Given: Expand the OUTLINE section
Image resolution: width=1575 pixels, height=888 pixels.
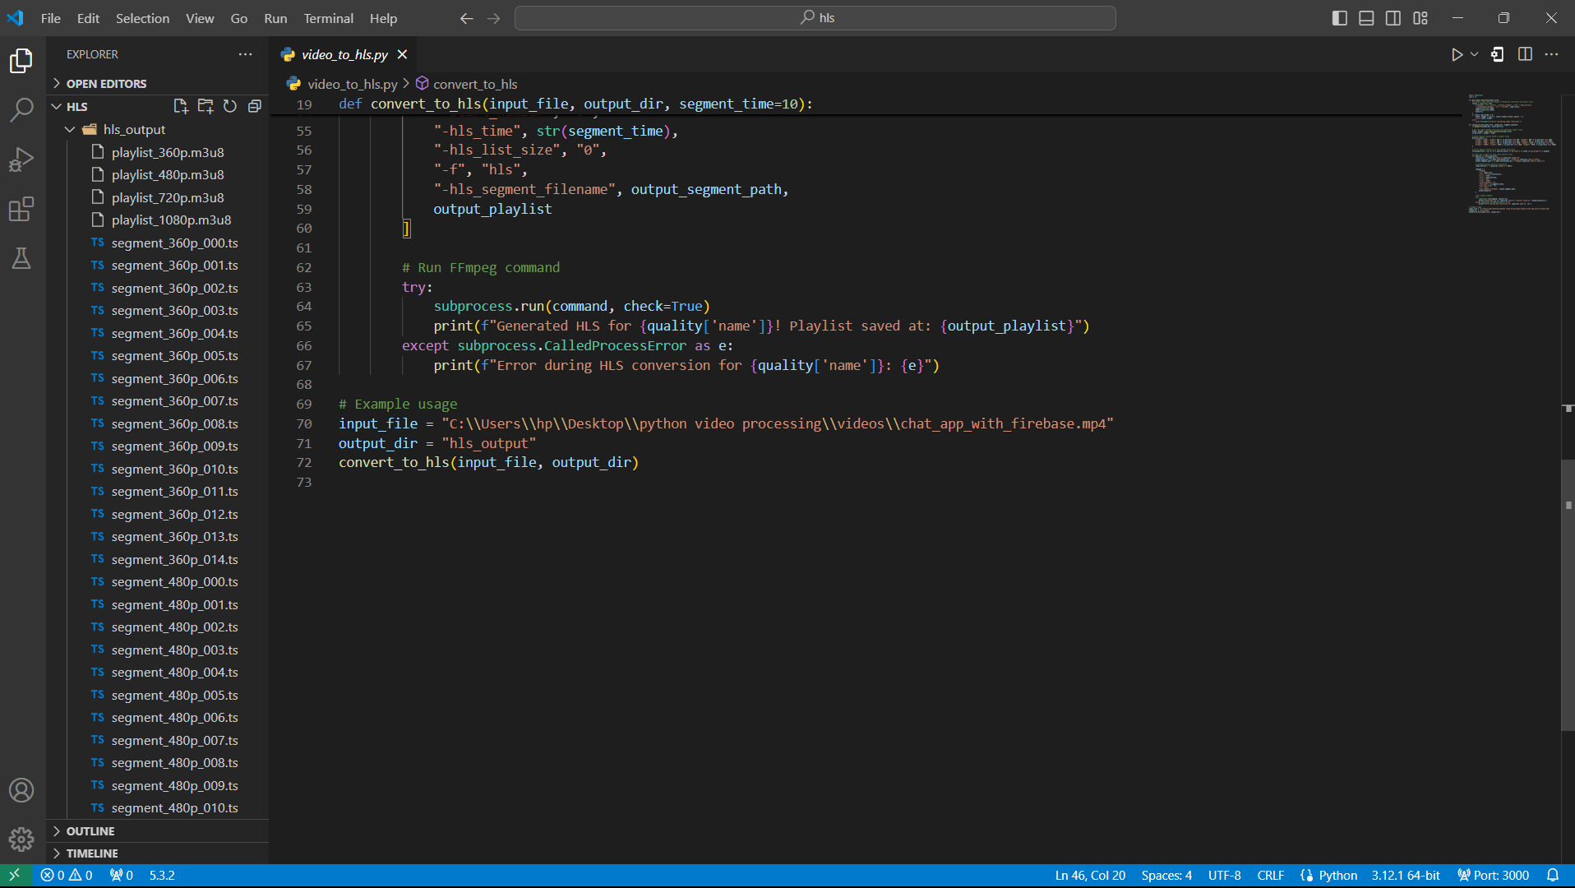Looking at the screenshot, I should pos(90,831).
